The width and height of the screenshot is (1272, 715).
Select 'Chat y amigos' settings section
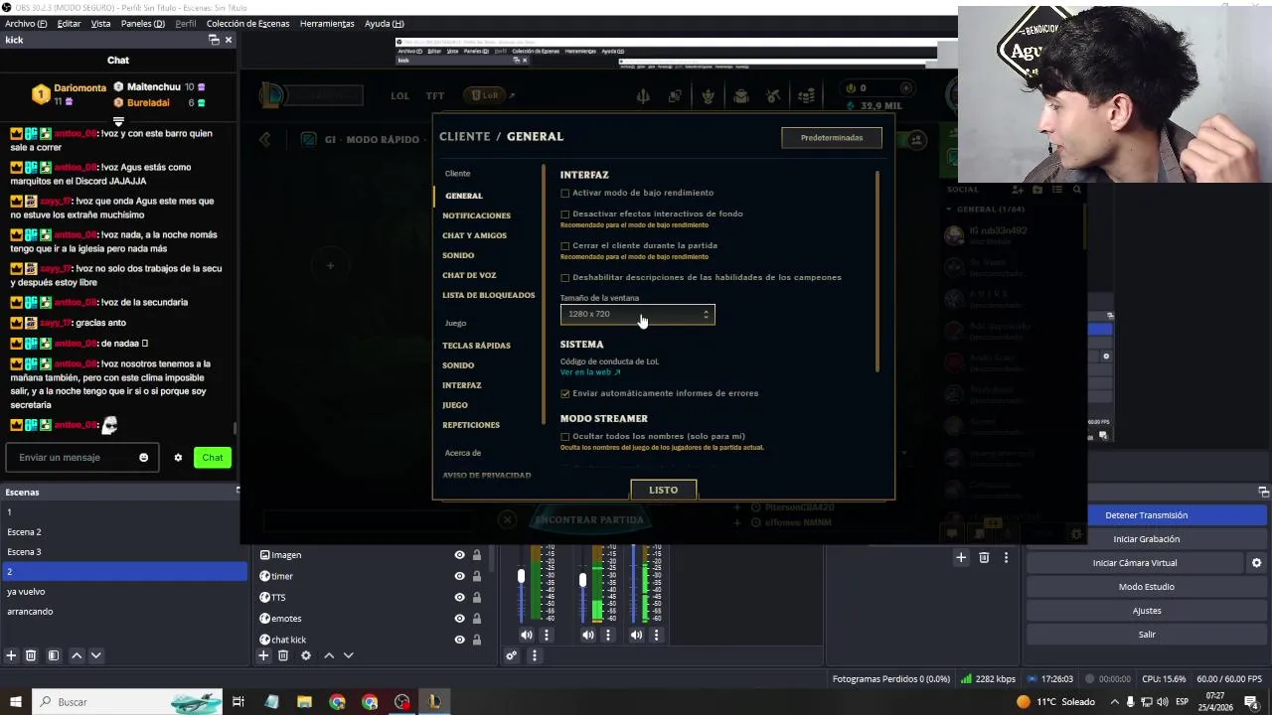[x=474, y=235]
